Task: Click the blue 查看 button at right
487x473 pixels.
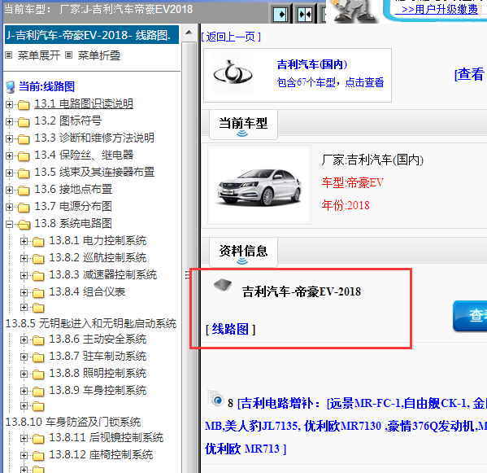Action: point(470,316)
